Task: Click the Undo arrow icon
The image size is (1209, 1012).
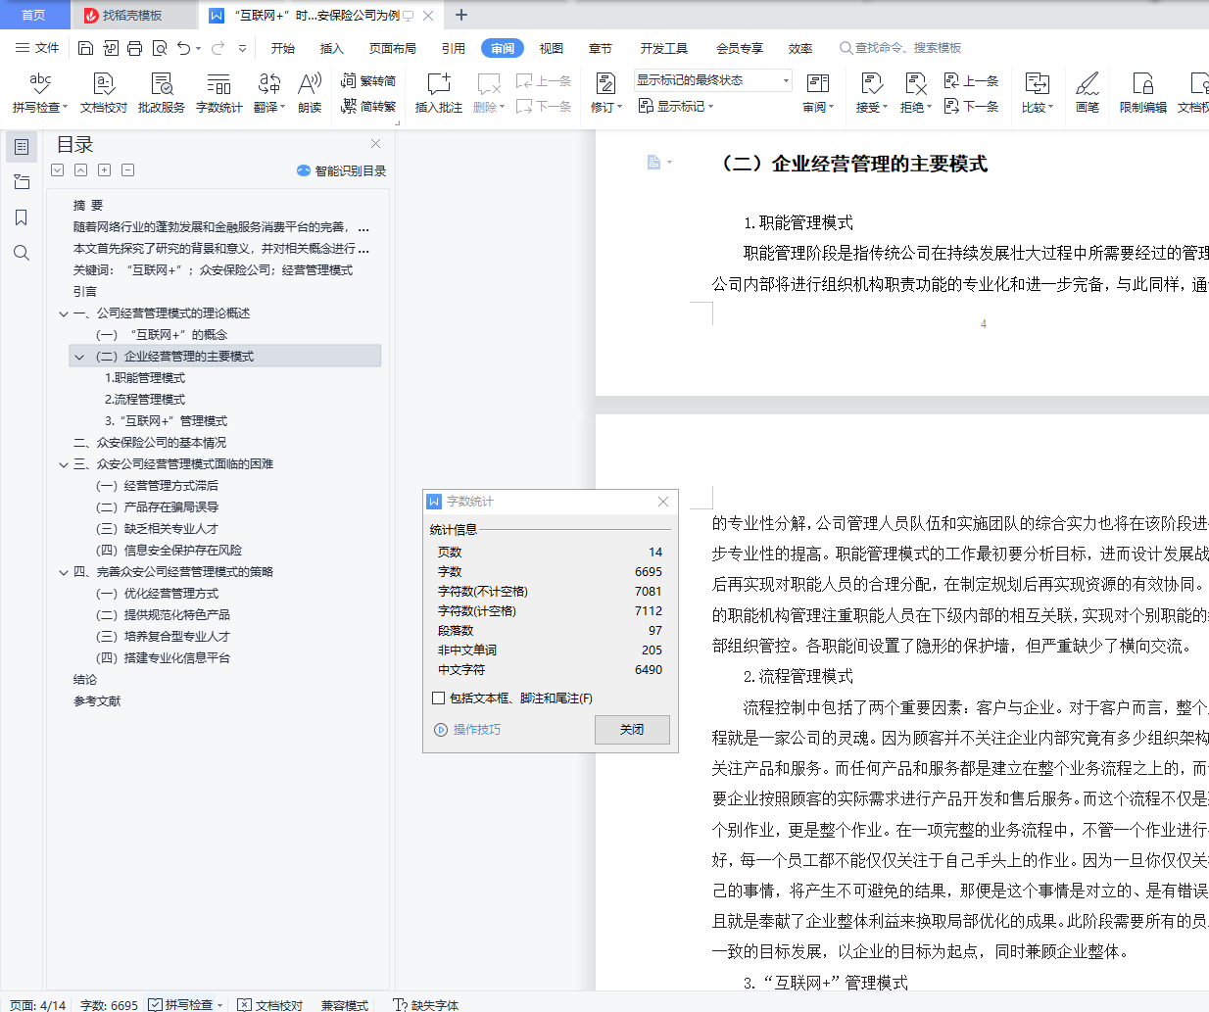Action: [x=183, y=48]
